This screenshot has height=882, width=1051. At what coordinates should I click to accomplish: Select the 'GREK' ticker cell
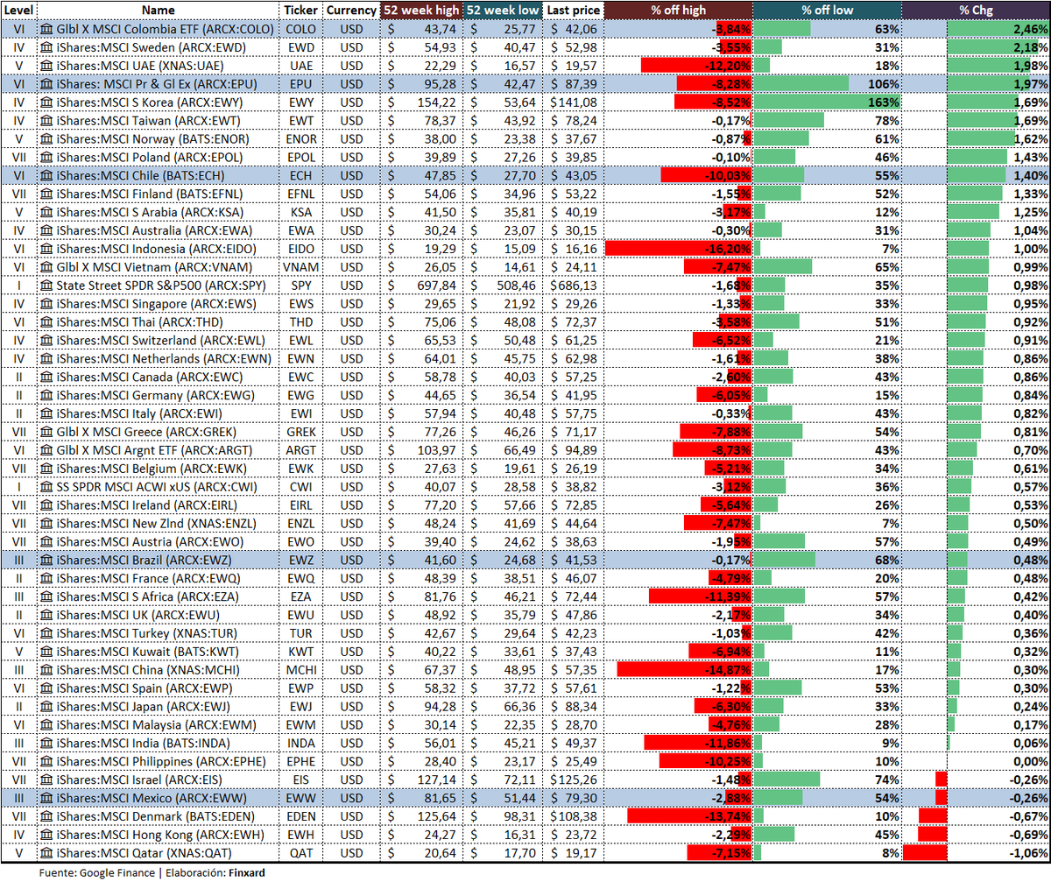pyautogui.click(x=301, y=432)
